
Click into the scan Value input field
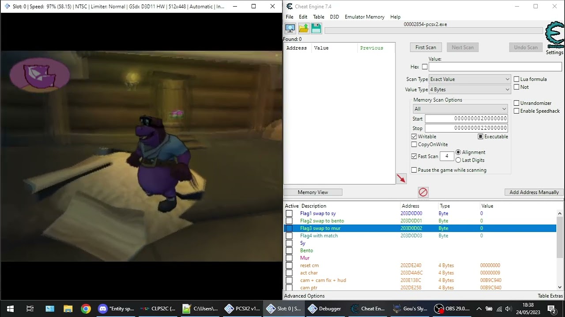[495, 67]
